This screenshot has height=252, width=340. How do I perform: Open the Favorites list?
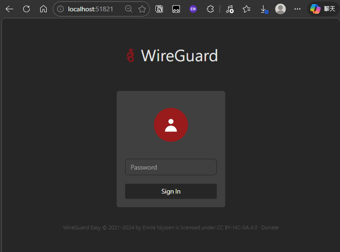pos(246,9)
